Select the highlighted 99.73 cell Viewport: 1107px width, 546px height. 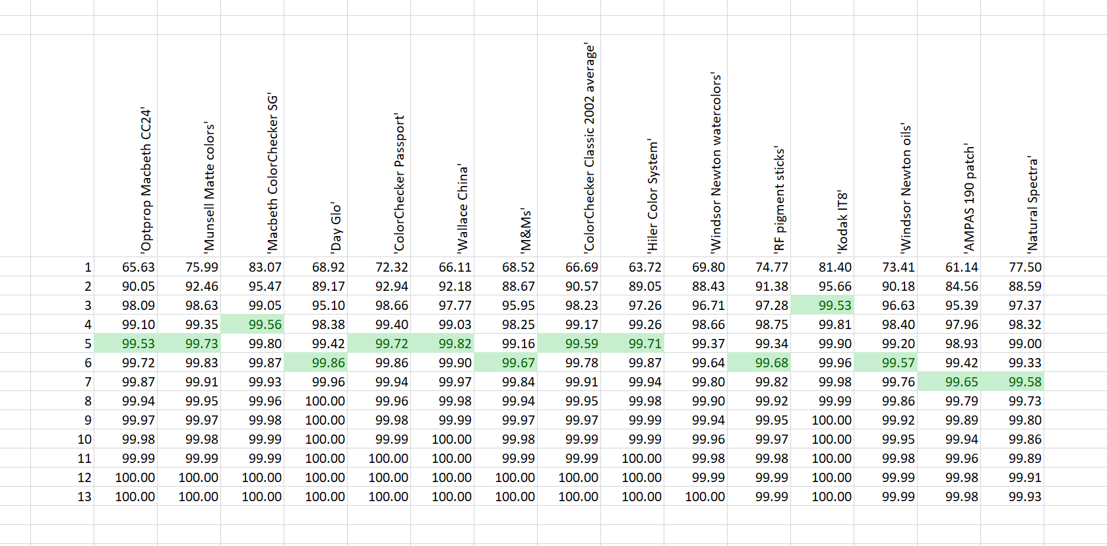[x=189, y=344]
